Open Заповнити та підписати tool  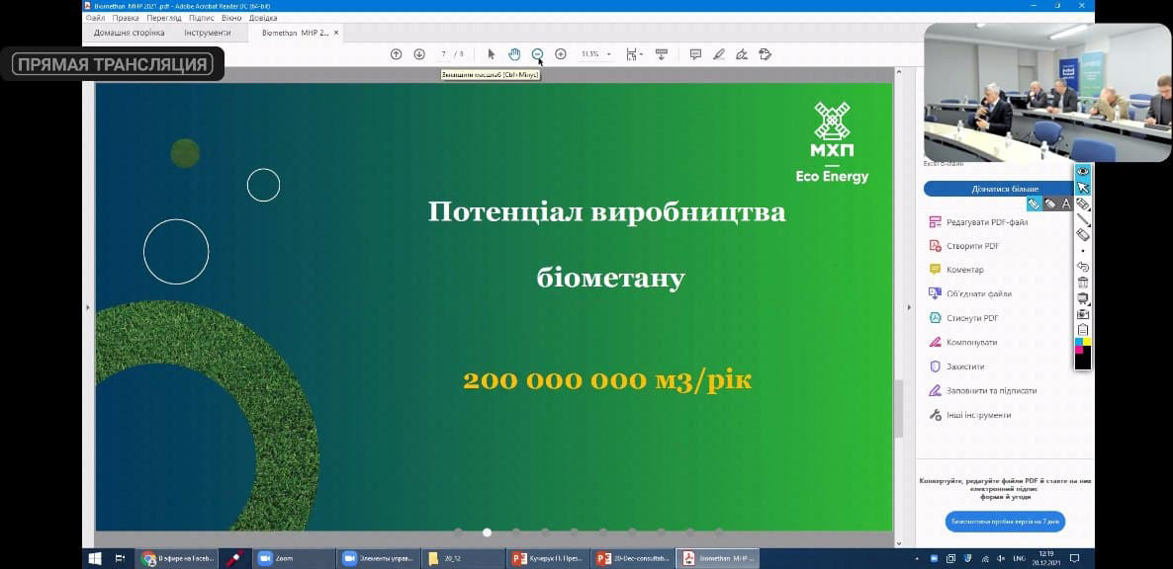click(x=983, y=390)
